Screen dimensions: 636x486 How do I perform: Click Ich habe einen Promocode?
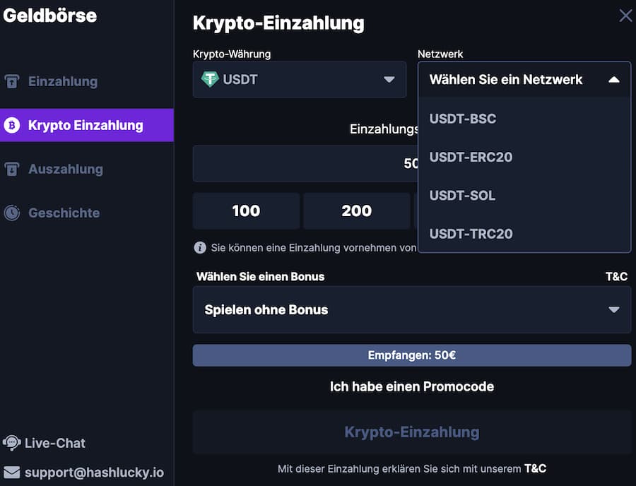(412, 386)
